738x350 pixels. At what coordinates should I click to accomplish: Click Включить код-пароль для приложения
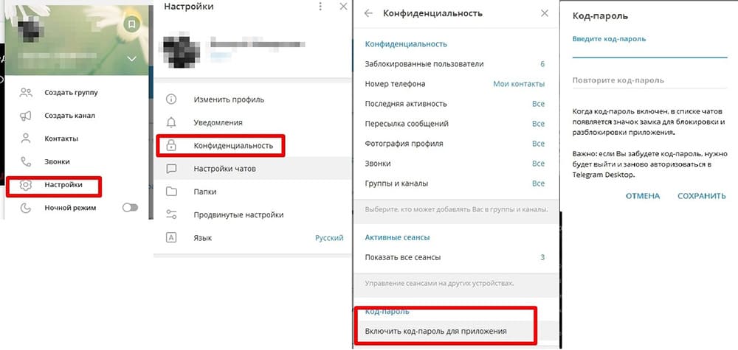[x=441, y=332]
